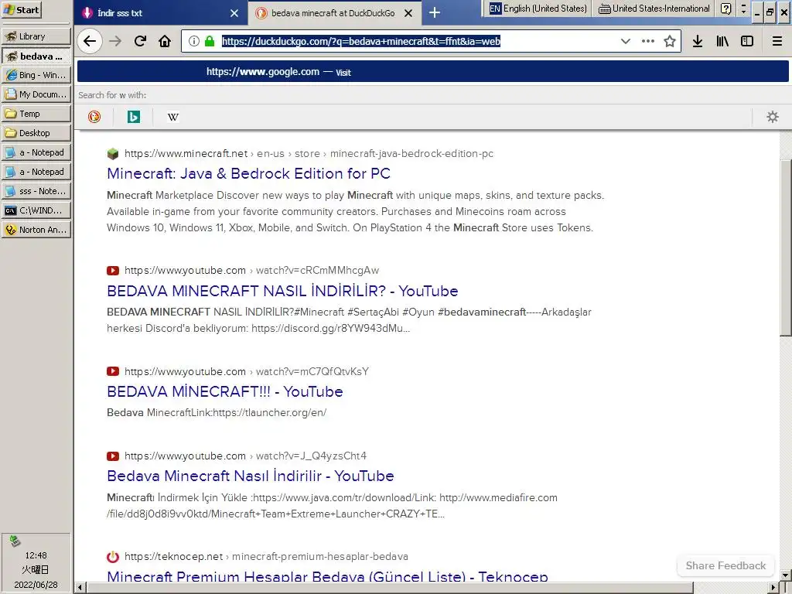The width and height of the screenshot is (792, 594).
Task: Click the vertical scrollbar down arrow
Action: pos(786,575)
